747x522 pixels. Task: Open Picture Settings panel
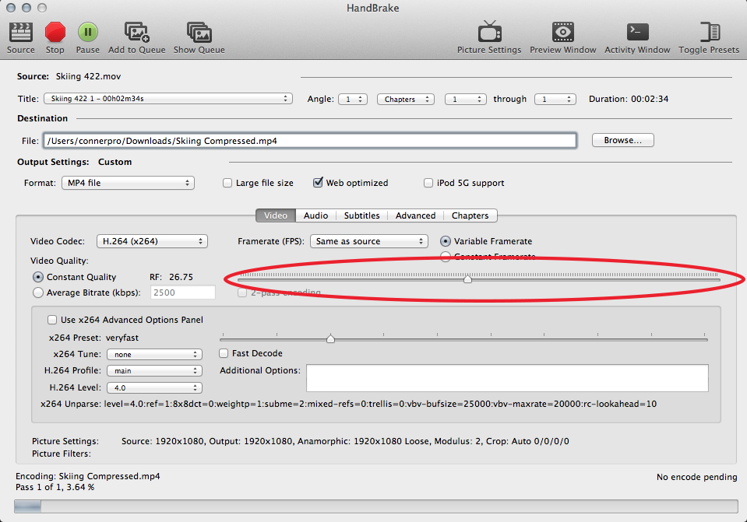coord(489,32)
